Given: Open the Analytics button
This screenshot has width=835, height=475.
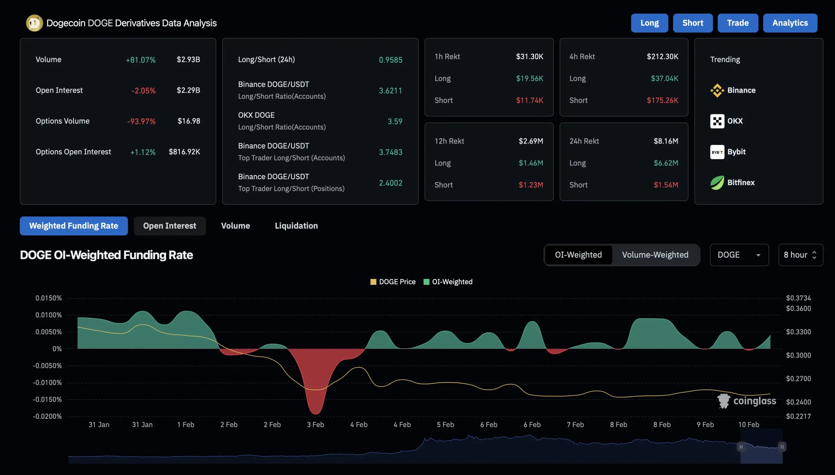Looking at the screenshot, I should pos(790,23).
